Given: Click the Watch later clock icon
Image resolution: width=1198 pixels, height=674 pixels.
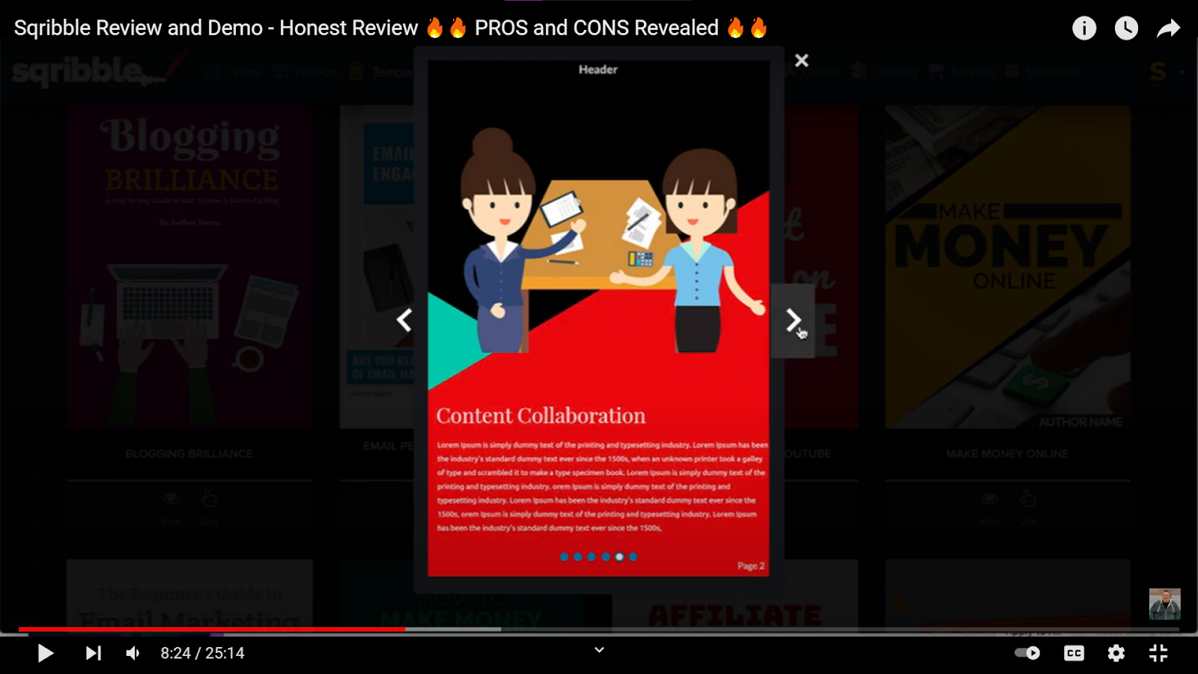Looking at the screenshot, I should point(1126,28).
